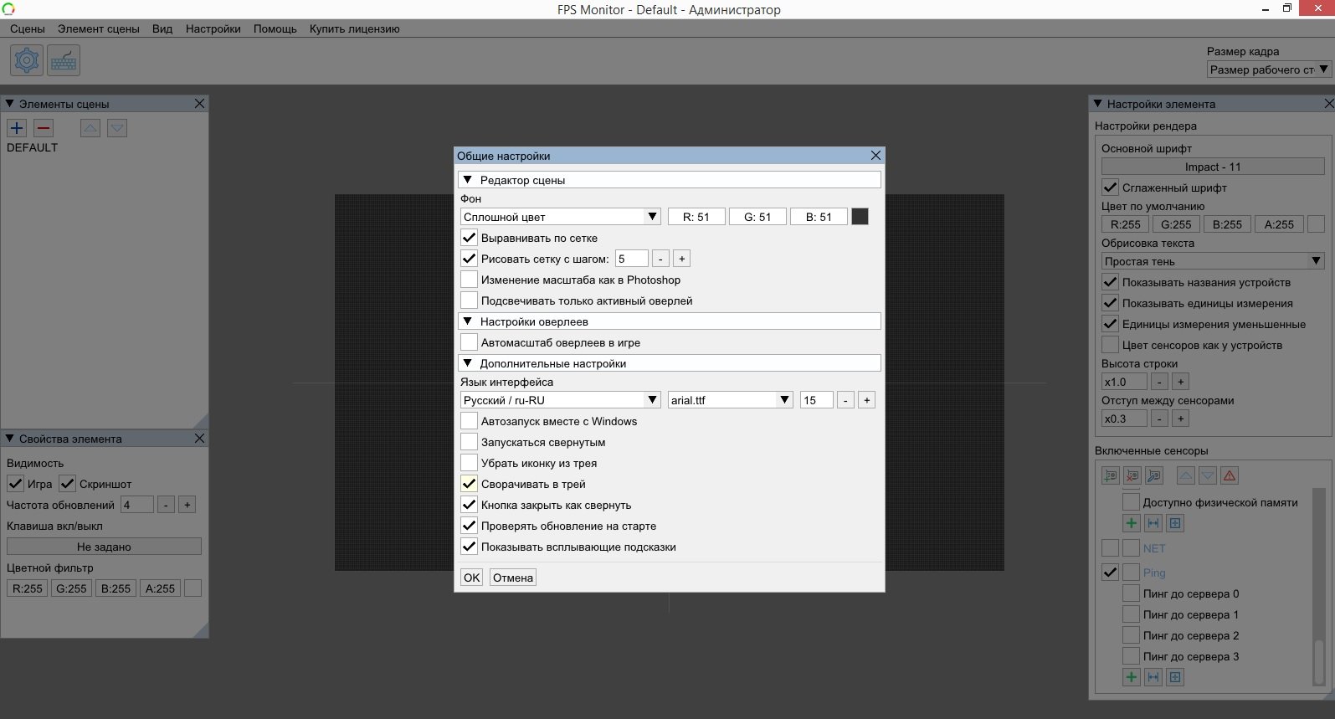Click the OK button
This screenshot has height=719, width=1335.
[x=472, y=578]
